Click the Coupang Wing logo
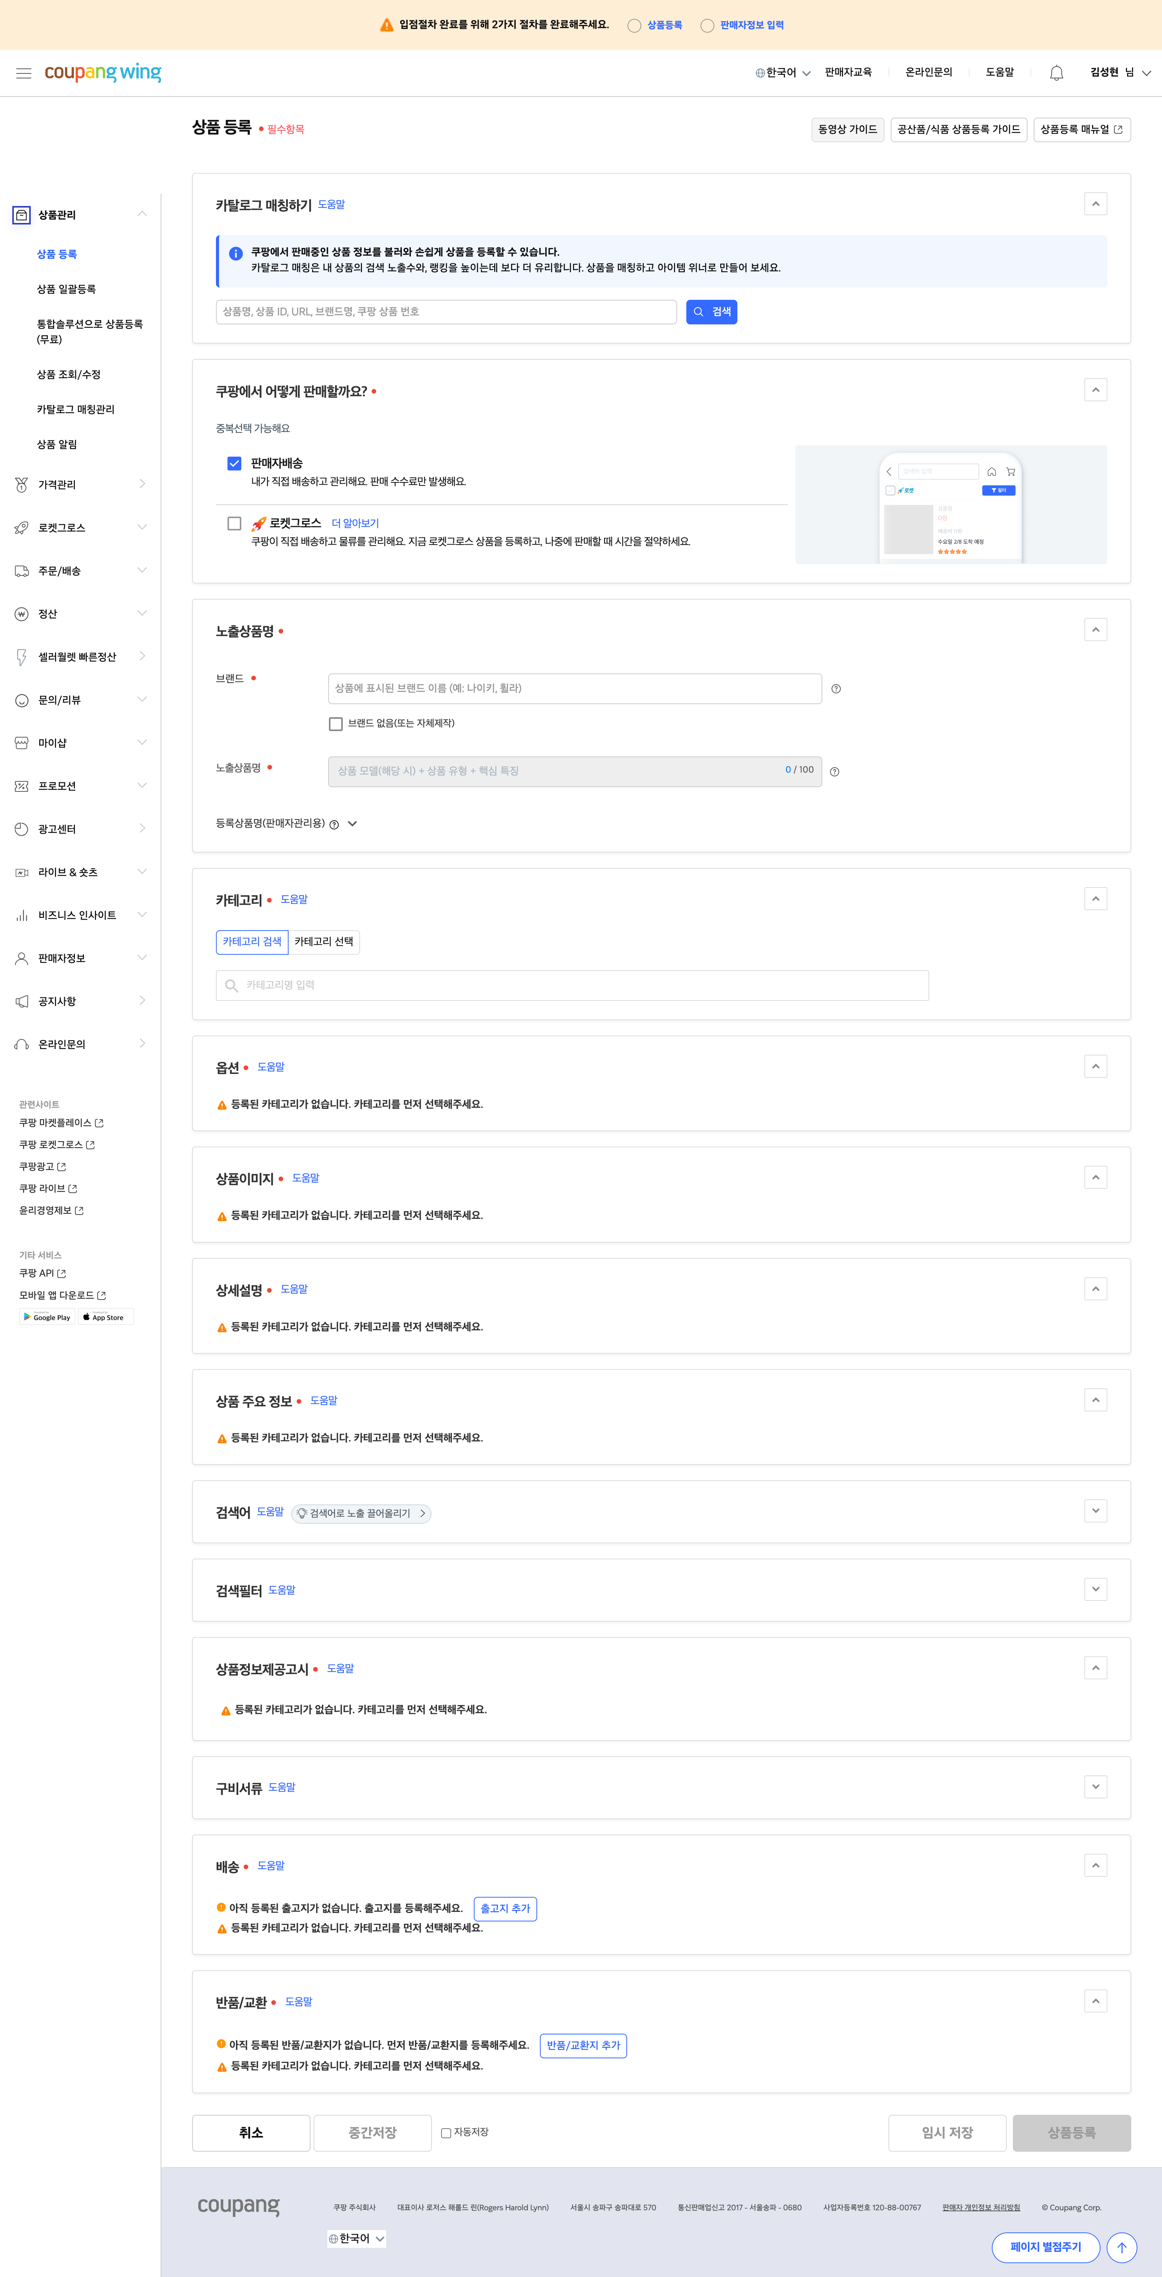The width and height of the screenshot is (1162, 2277). [103, 73]
